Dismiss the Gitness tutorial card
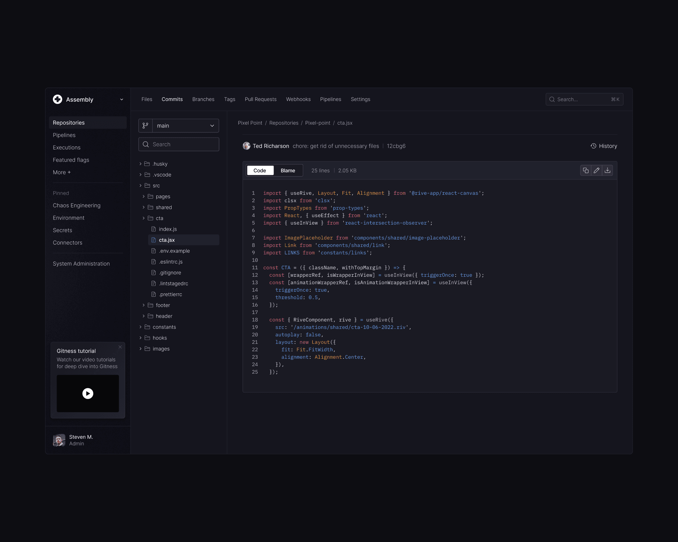 pyautogui.click(x=120, y=347)
